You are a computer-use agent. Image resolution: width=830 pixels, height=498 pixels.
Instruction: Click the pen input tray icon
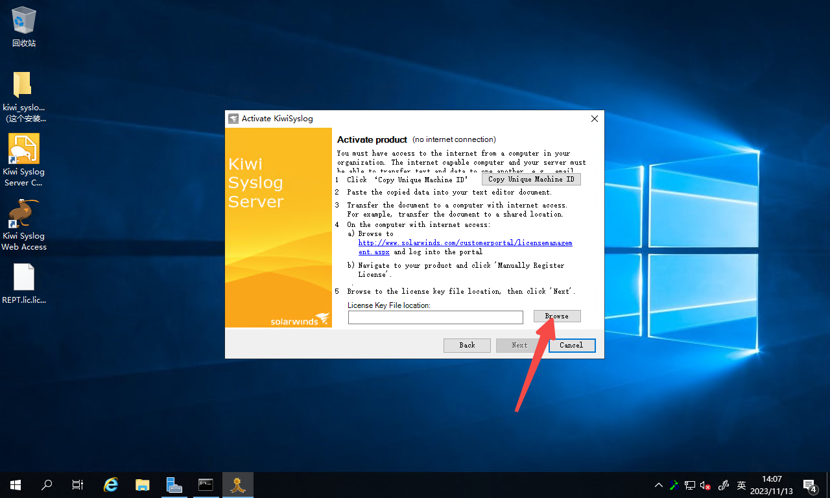coord(724,485)
